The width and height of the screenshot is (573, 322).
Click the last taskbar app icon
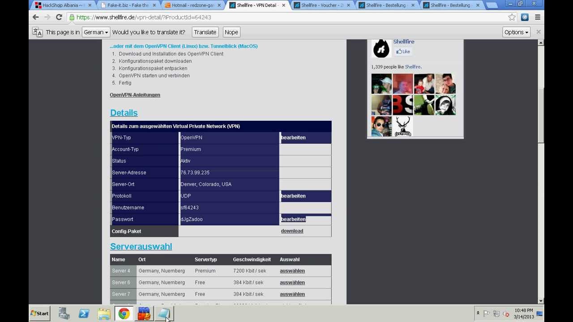tap(164, 314)
